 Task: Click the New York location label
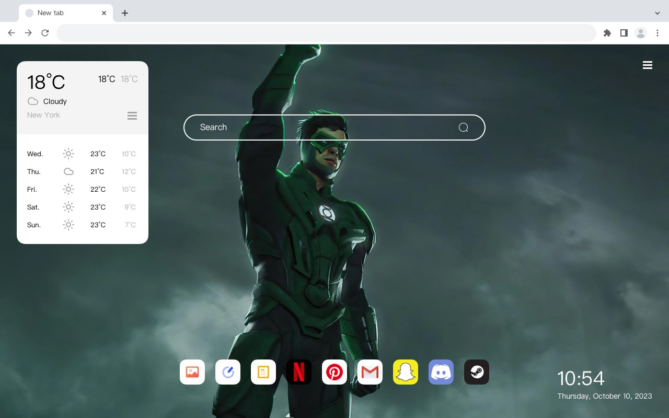pos(43,115)
